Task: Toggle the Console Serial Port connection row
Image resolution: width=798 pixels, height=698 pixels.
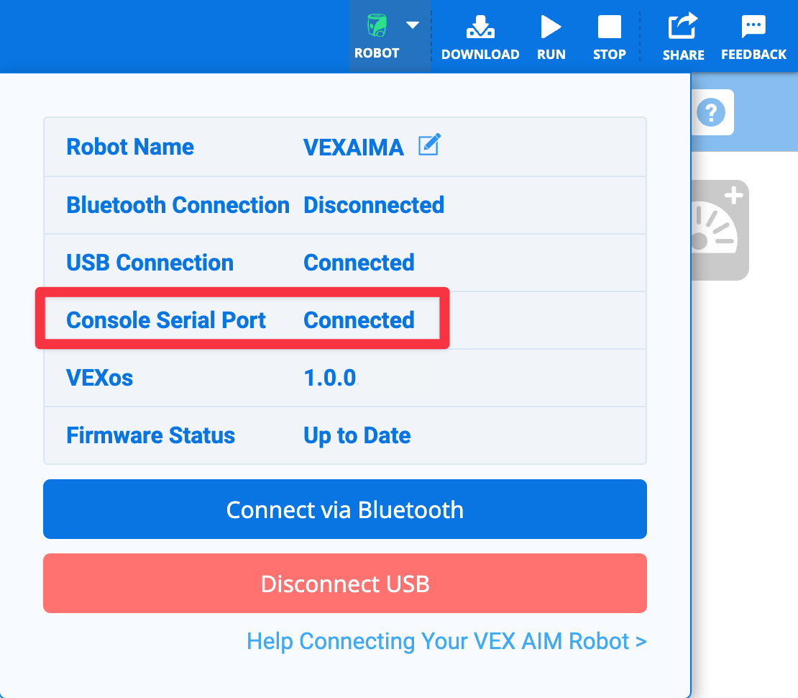Action: 242,319
